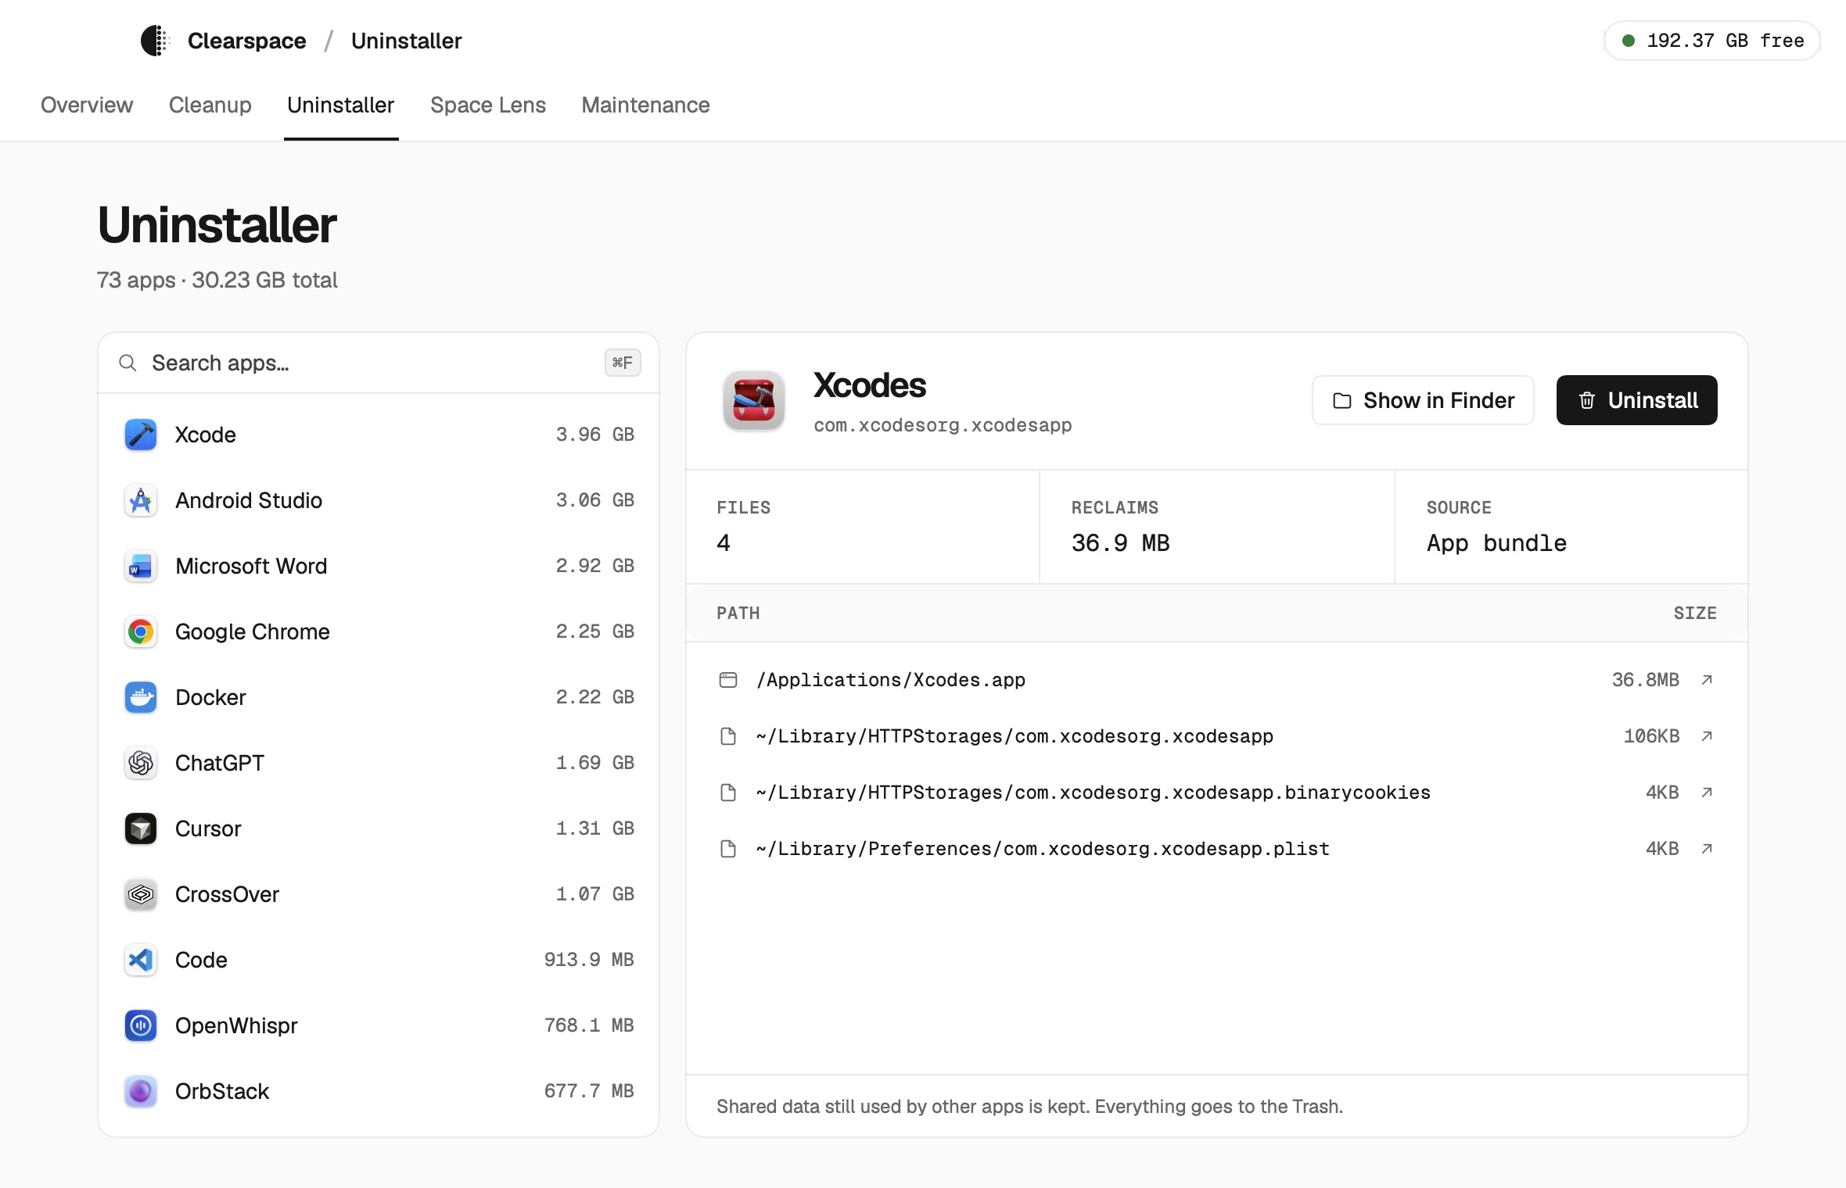Click the OrbStack app icon
1846x1188 pixels.
coord(141,1091)
